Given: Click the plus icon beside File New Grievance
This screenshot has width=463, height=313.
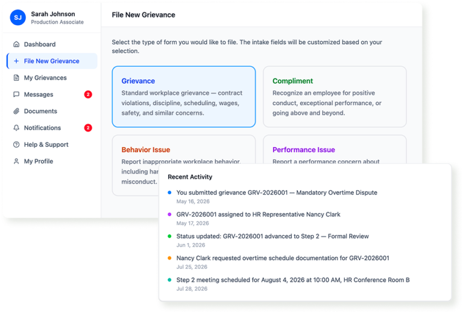Looking at the screenshot, I should point(16,61).
